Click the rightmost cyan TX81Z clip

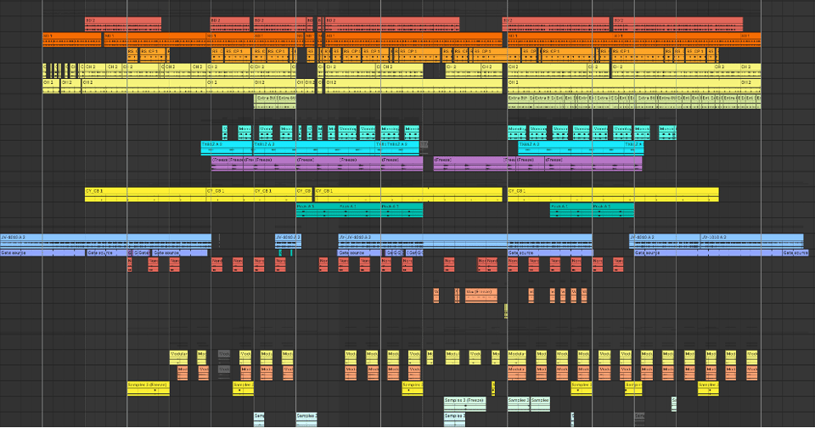633,145
